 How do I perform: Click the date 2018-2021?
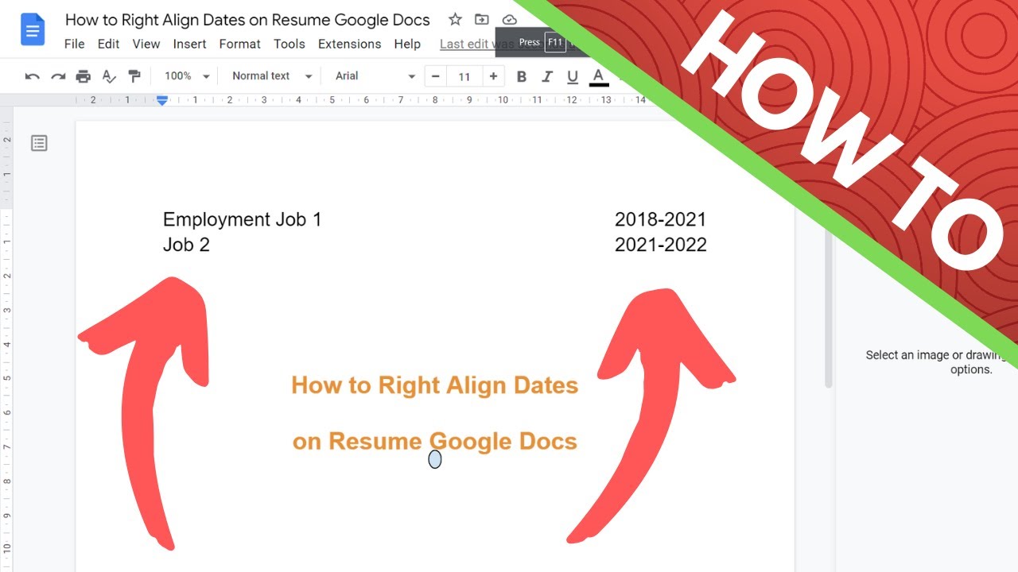pyautogui.click(x=660, y=219)
